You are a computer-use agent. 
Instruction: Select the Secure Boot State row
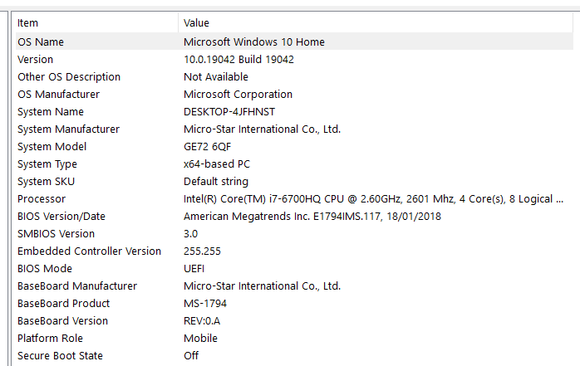(x=294, y=356)
